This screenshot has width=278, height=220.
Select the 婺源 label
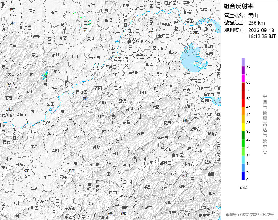pos(96,147)
